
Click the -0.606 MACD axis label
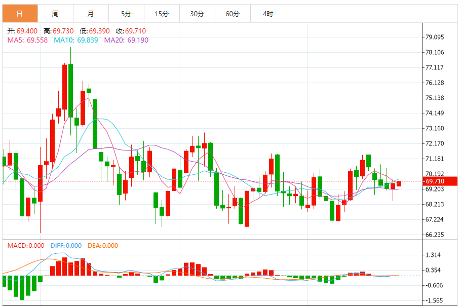point(433,285)
